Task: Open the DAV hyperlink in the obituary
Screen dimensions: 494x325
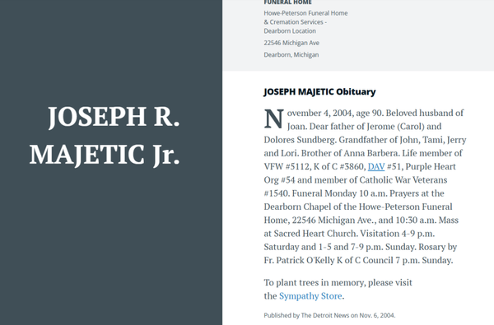Action: pyautogui.click(x=376, y=166)
